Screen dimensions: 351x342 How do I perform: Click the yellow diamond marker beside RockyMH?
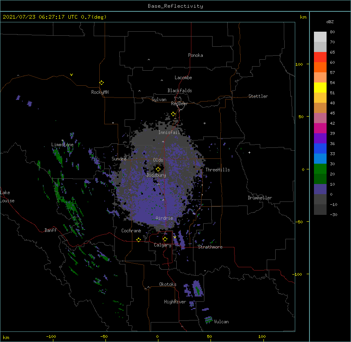[102, 83]
